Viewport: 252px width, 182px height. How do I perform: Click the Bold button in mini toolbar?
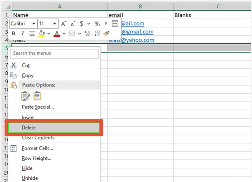pyautogui.click(x=14, y=33)
